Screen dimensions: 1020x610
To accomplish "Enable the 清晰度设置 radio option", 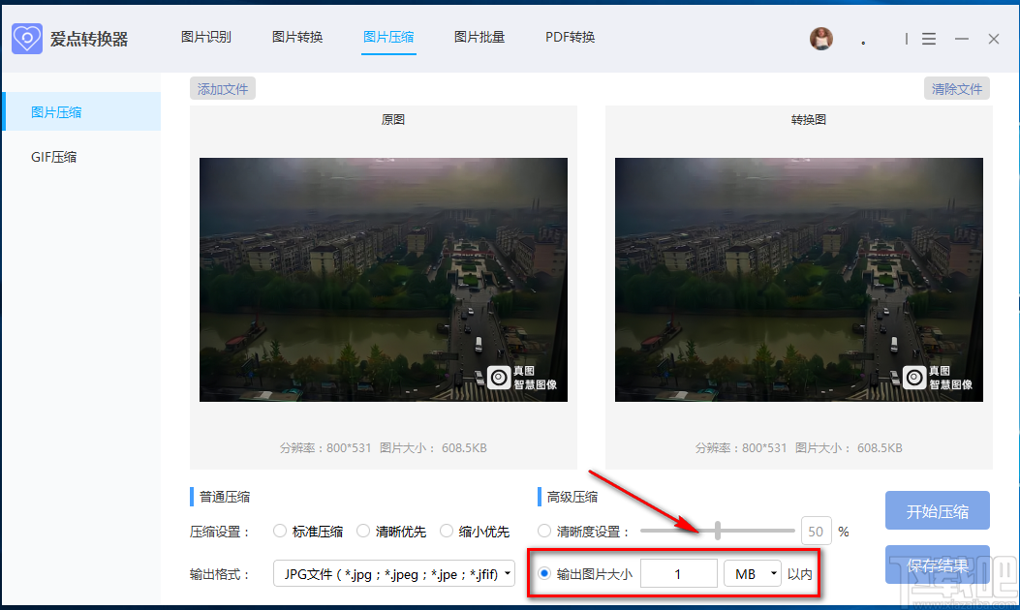I will 544,532.
